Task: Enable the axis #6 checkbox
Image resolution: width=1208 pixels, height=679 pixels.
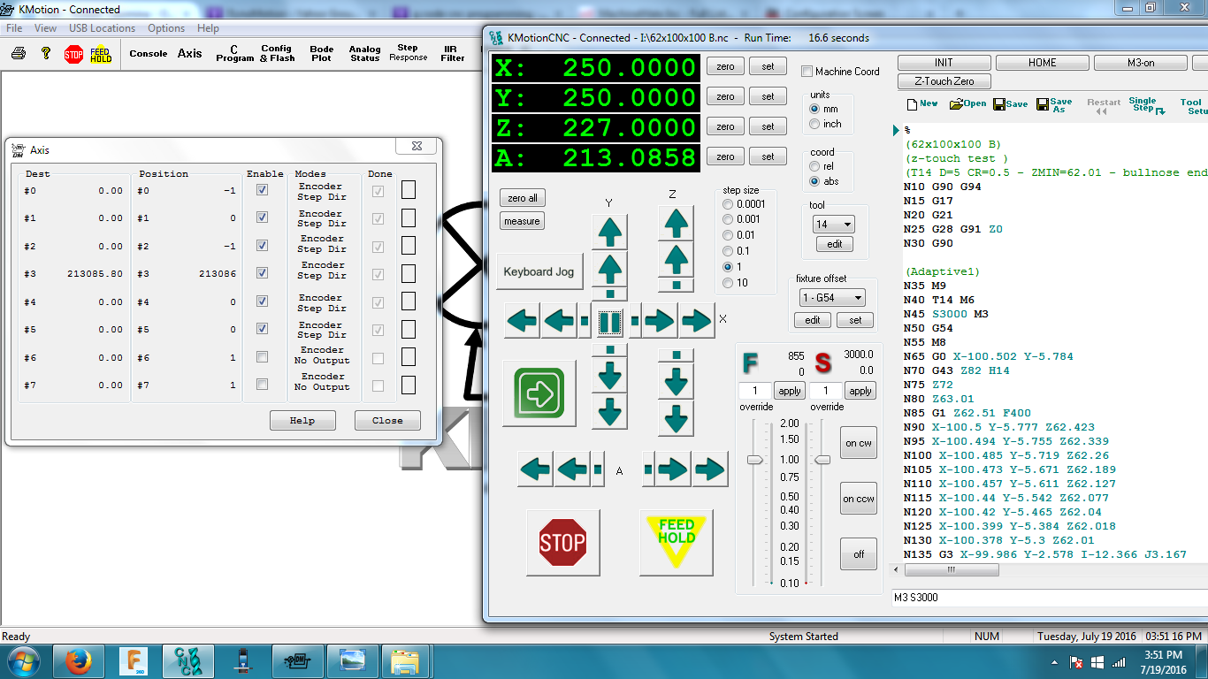Action: [262, 357]
